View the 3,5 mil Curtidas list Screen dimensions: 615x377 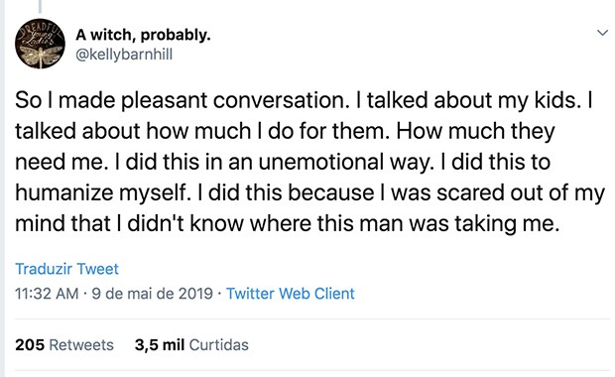pos(191,345)
